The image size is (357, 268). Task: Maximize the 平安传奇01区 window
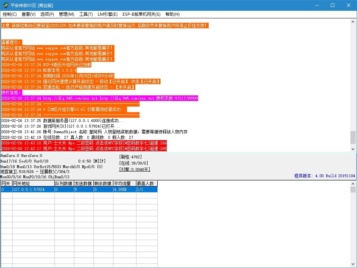(x=332, y=5)
